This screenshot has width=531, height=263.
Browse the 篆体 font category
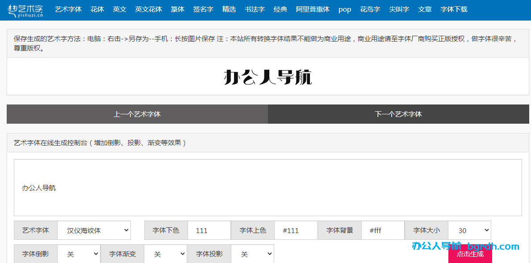[x=177, y=9]
